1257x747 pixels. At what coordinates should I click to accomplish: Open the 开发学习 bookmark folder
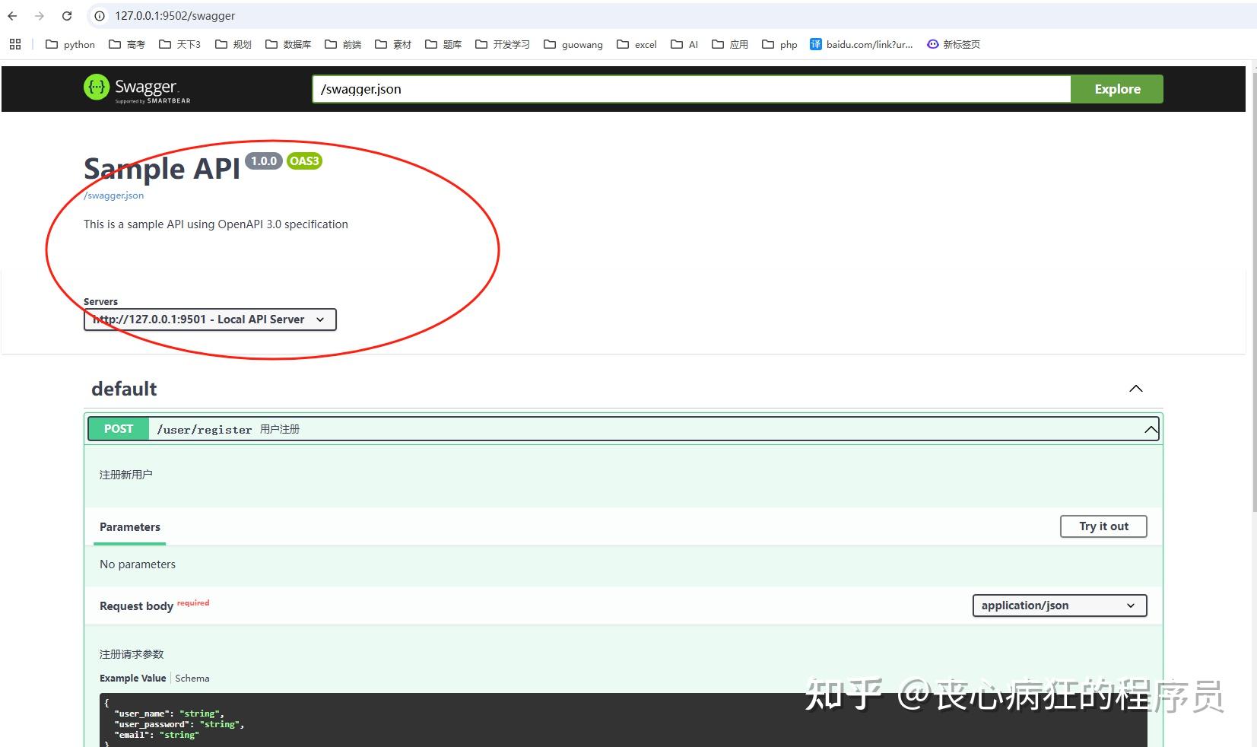click(x=502, y=44)
